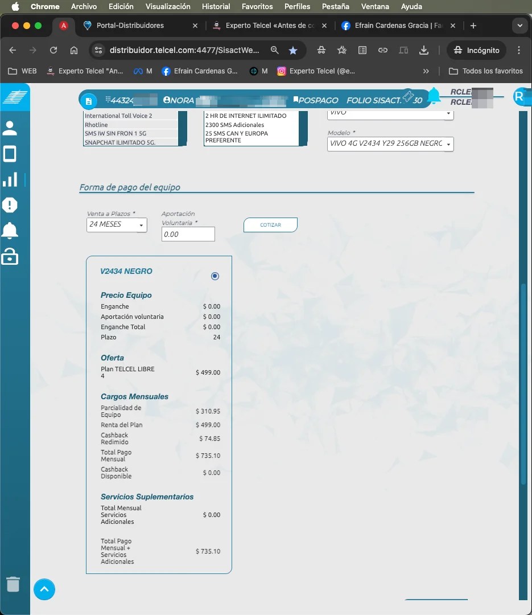
Task: Select Rhotline list row
Action: point(130,125)
